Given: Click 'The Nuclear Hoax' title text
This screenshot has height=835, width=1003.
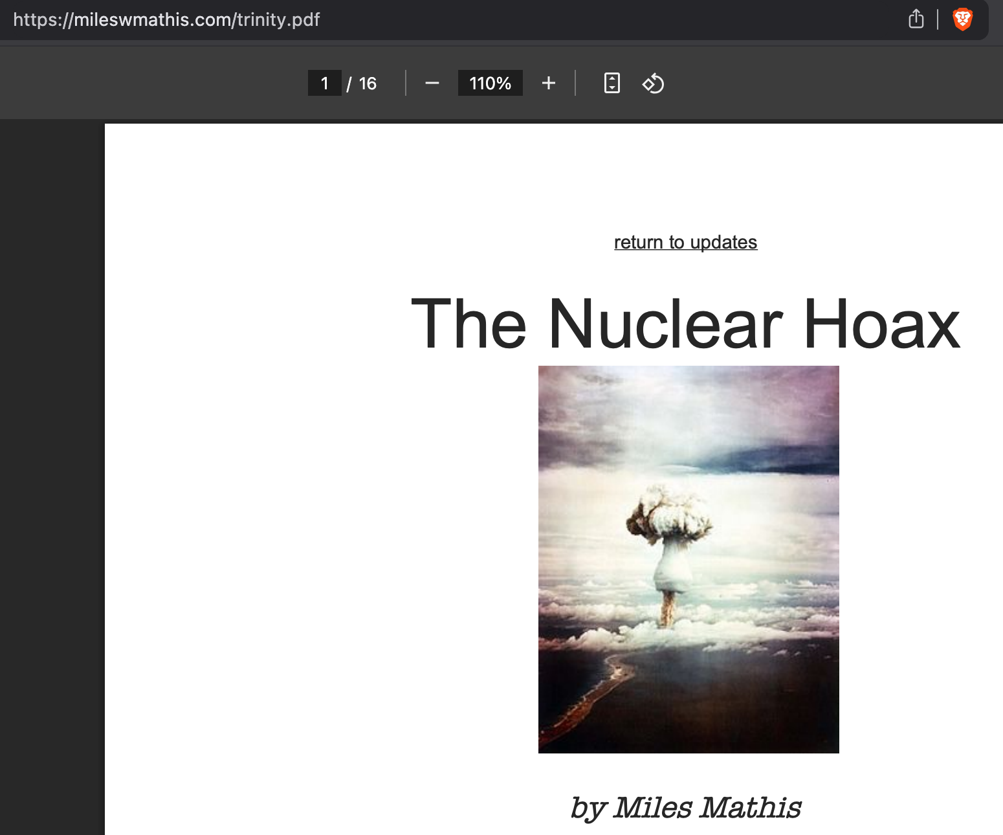Looking at the screenshot, I should click(x=685, y=324).
